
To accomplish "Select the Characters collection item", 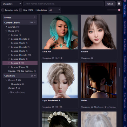I will 17,84.
